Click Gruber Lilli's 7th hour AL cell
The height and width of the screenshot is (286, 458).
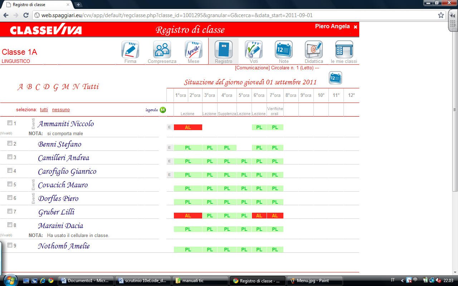275,216
